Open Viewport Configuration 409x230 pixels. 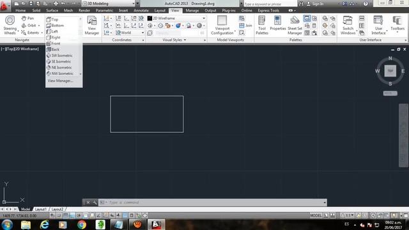click(222, 26)
